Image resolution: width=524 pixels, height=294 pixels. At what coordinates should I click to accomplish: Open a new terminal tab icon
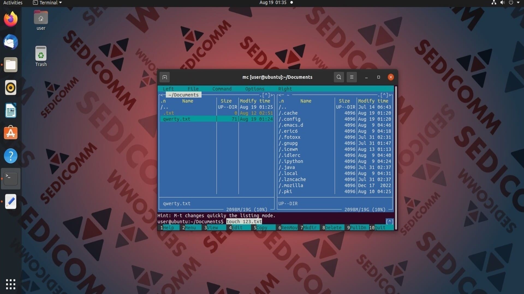coord(165,77)
